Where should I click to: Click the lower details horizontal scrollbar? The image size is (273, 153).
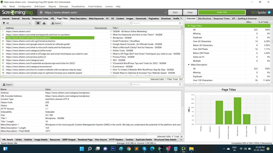click(74, 134)
